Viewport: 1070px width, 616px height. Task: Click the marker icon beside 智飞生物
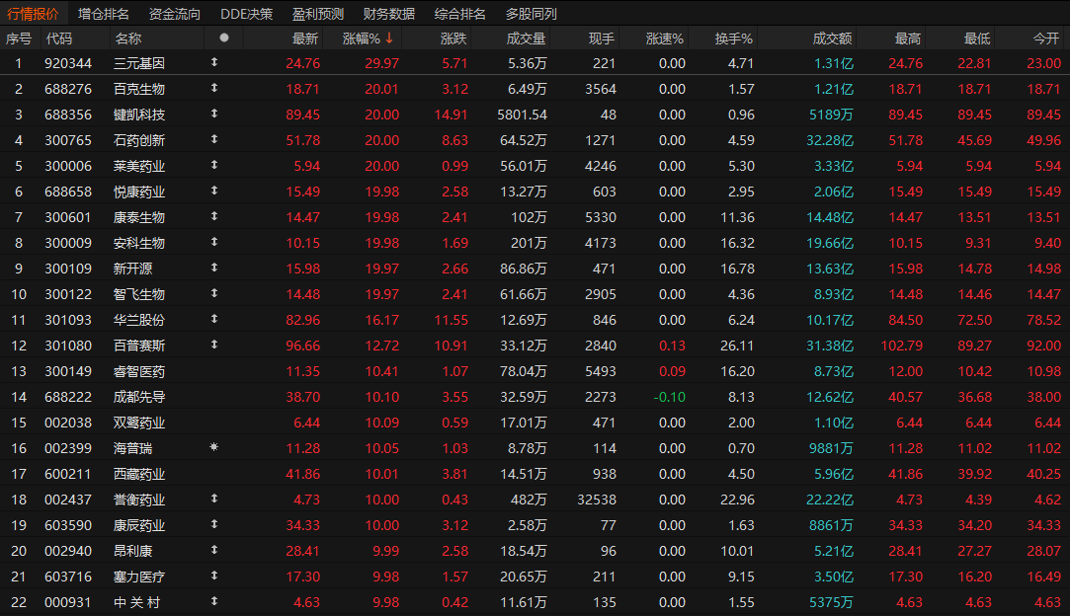[214, 293]
